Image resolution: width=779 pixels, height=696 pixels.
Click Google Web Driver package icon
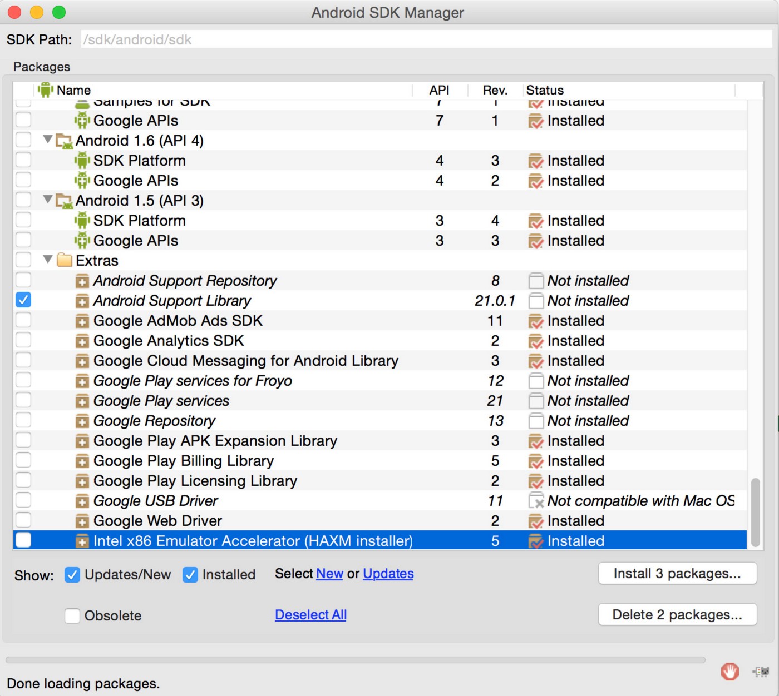click(82, 521)
